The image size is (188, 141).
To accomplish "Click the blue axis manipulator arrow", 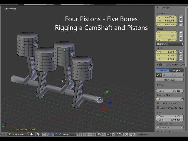I will point(110,103).
